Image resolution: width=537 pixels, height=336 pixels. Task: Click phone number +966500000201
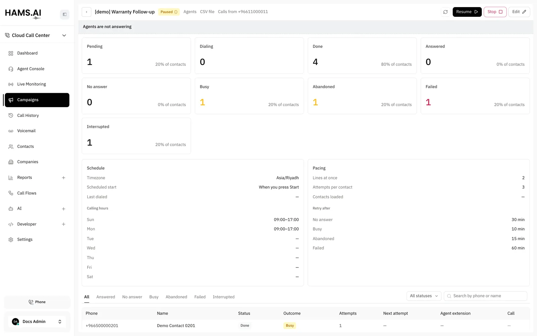point(102,326)
